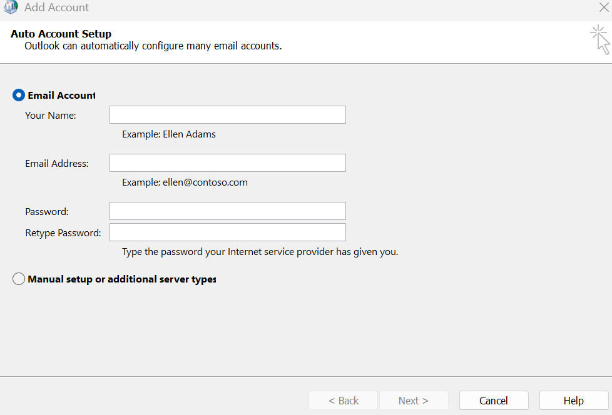The width and height of the screenshot is (612, 415).
Task: Click the 'Your Name:' label
Action: click(50, 116)
